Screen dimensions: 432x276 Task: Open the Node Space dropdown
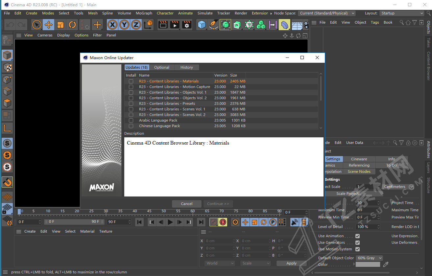pyautogui.click(x=327, y=13)
